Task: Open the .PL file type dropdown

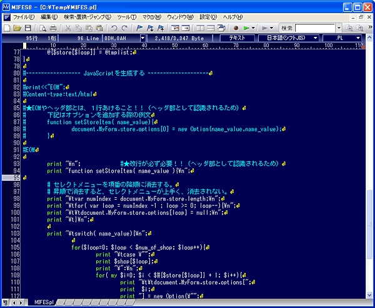Action: 358,38
